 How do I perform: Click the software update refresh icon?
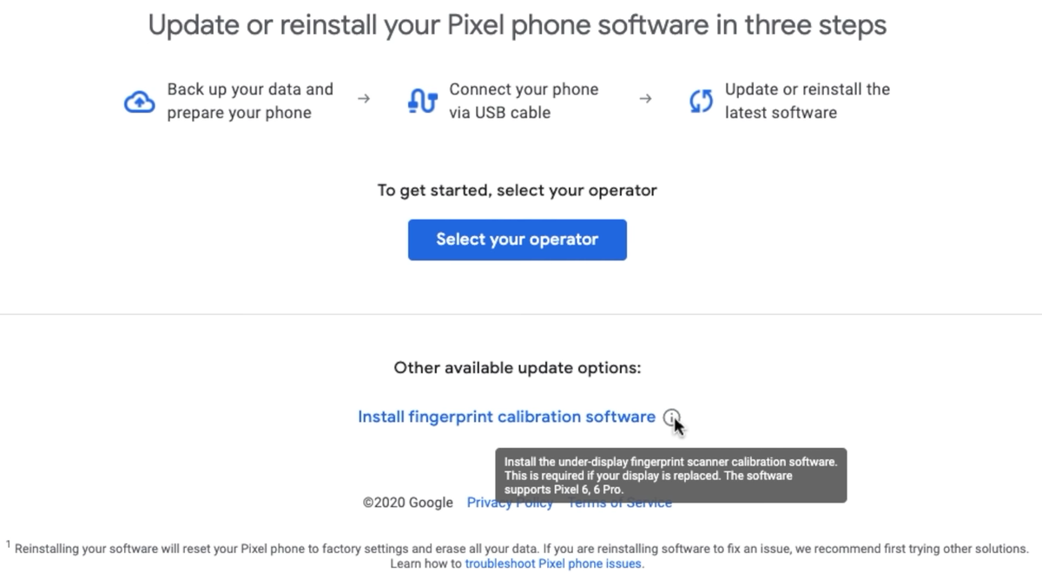(700, 101)
